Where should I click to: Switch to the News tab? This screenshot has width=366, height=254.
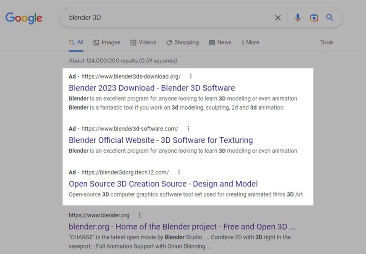(x=220, y=42)
